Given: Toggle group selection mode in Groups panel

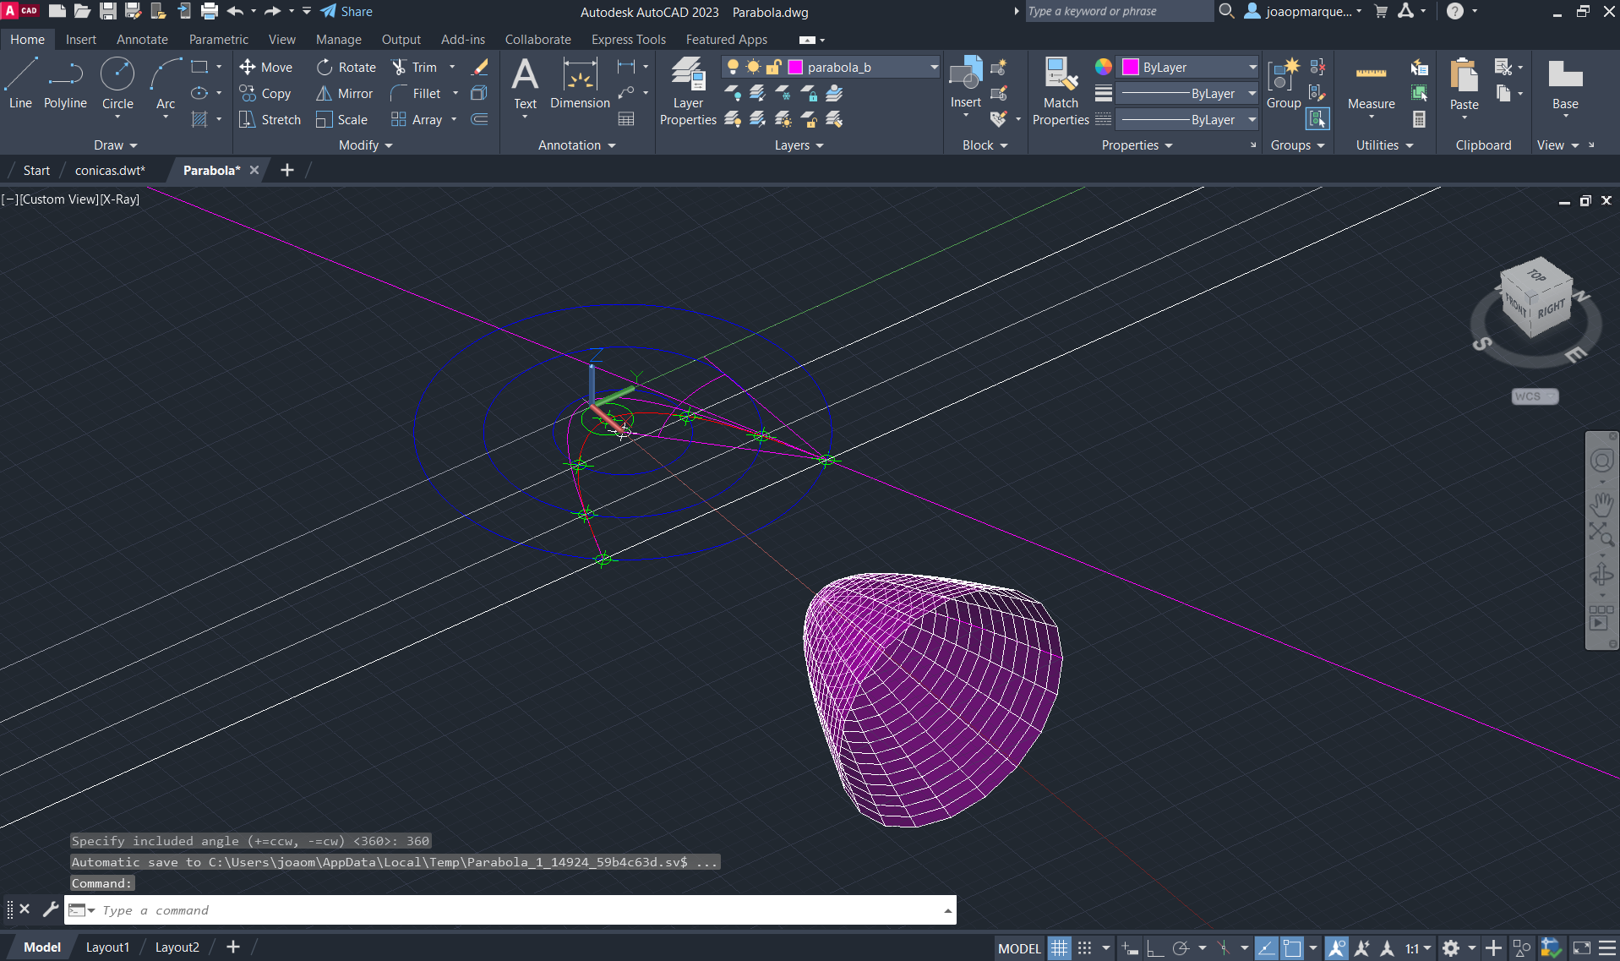Looking at the screenshot, I should pos(1317,120).
